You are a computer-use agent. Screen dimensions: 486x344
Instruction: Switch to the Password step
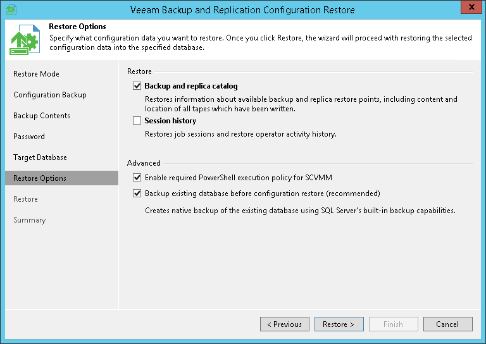pos(29,137)
